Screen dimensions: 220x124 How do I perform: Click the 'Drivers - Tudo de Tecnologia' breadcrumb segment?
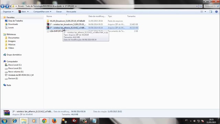40,6
